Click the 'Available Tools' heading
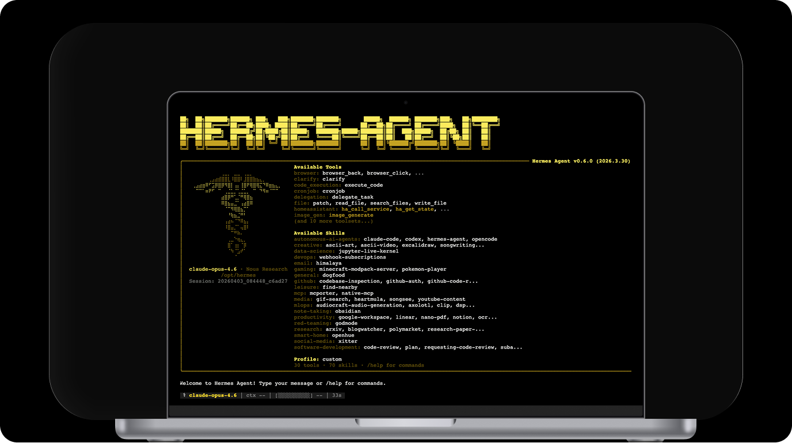This screenshot has height=443, width=792. coord(318,167)
